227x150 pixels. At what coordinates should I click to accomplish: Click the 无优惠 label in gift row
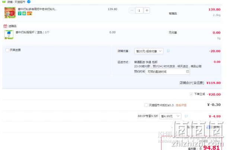point(173,33)
